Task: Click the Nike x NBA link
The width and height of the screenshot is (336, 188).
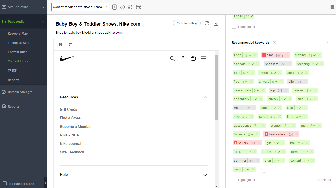Action: [69, 135]
